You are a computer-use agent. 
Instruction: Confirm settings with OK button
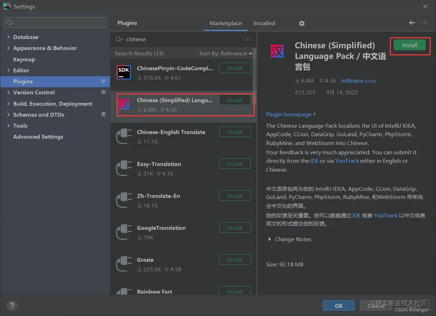[338, 306]
